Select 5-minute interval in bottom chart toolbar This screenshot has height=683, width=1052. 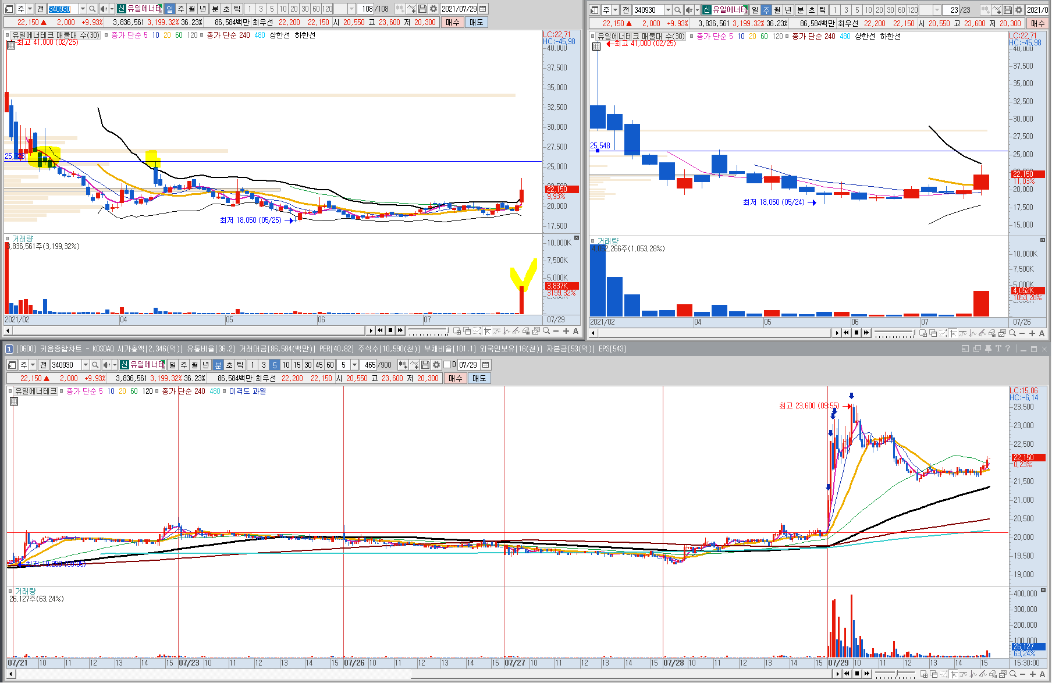point(275,365)
